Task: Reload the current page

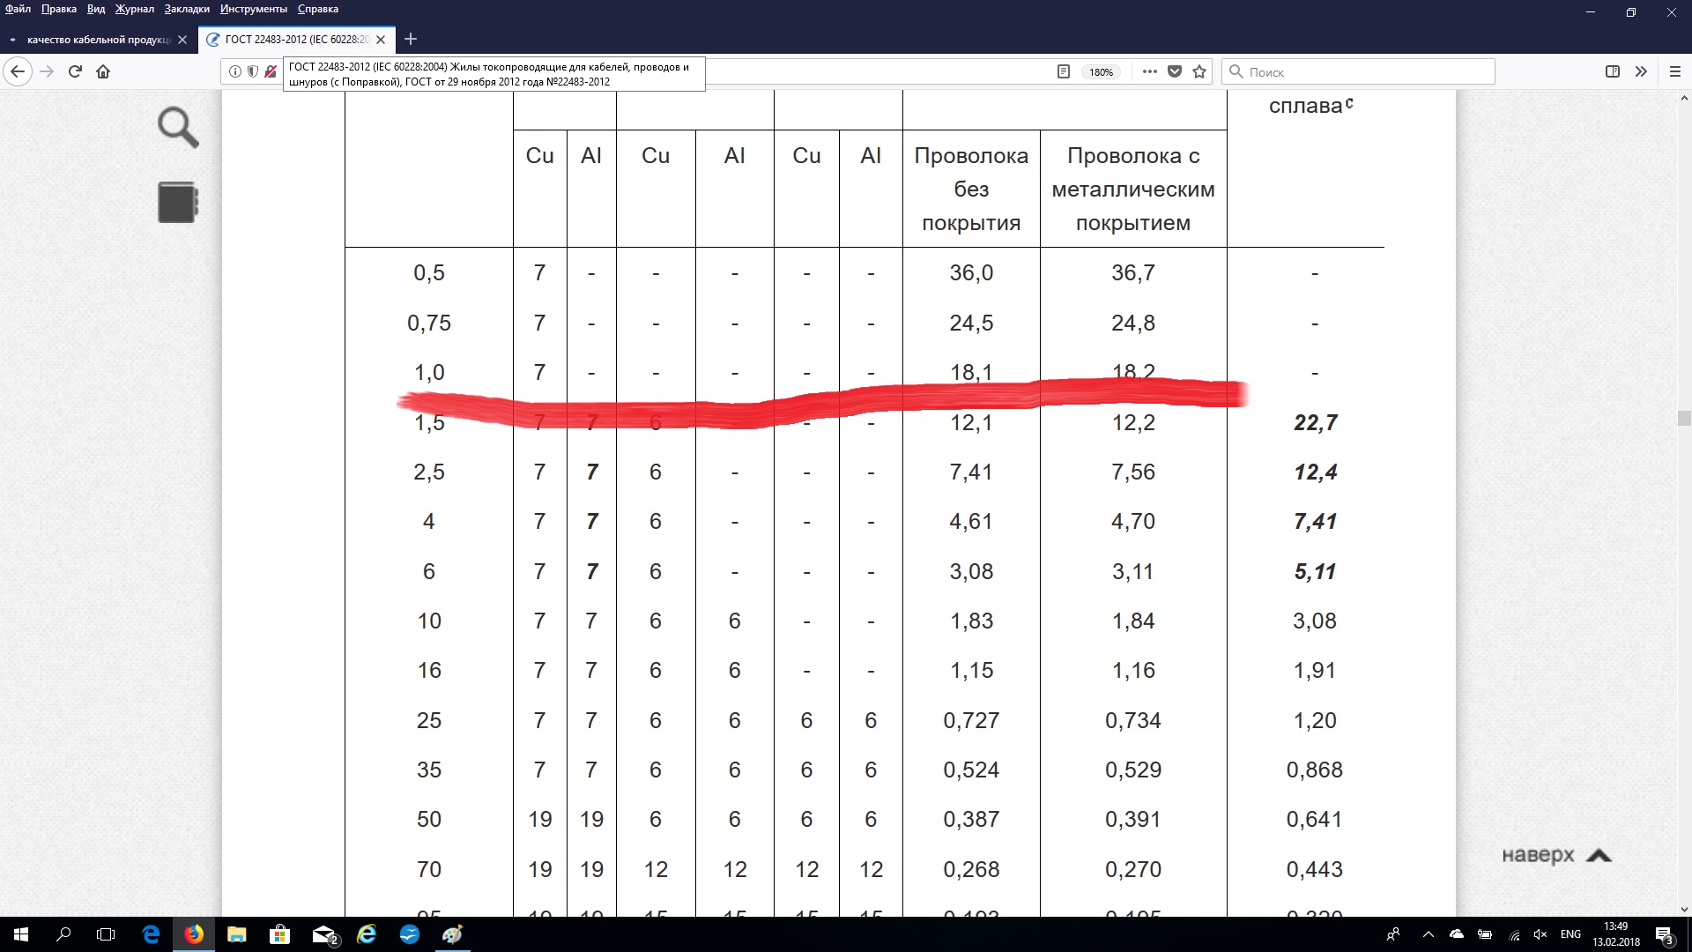Action: (x=75, y=71)
